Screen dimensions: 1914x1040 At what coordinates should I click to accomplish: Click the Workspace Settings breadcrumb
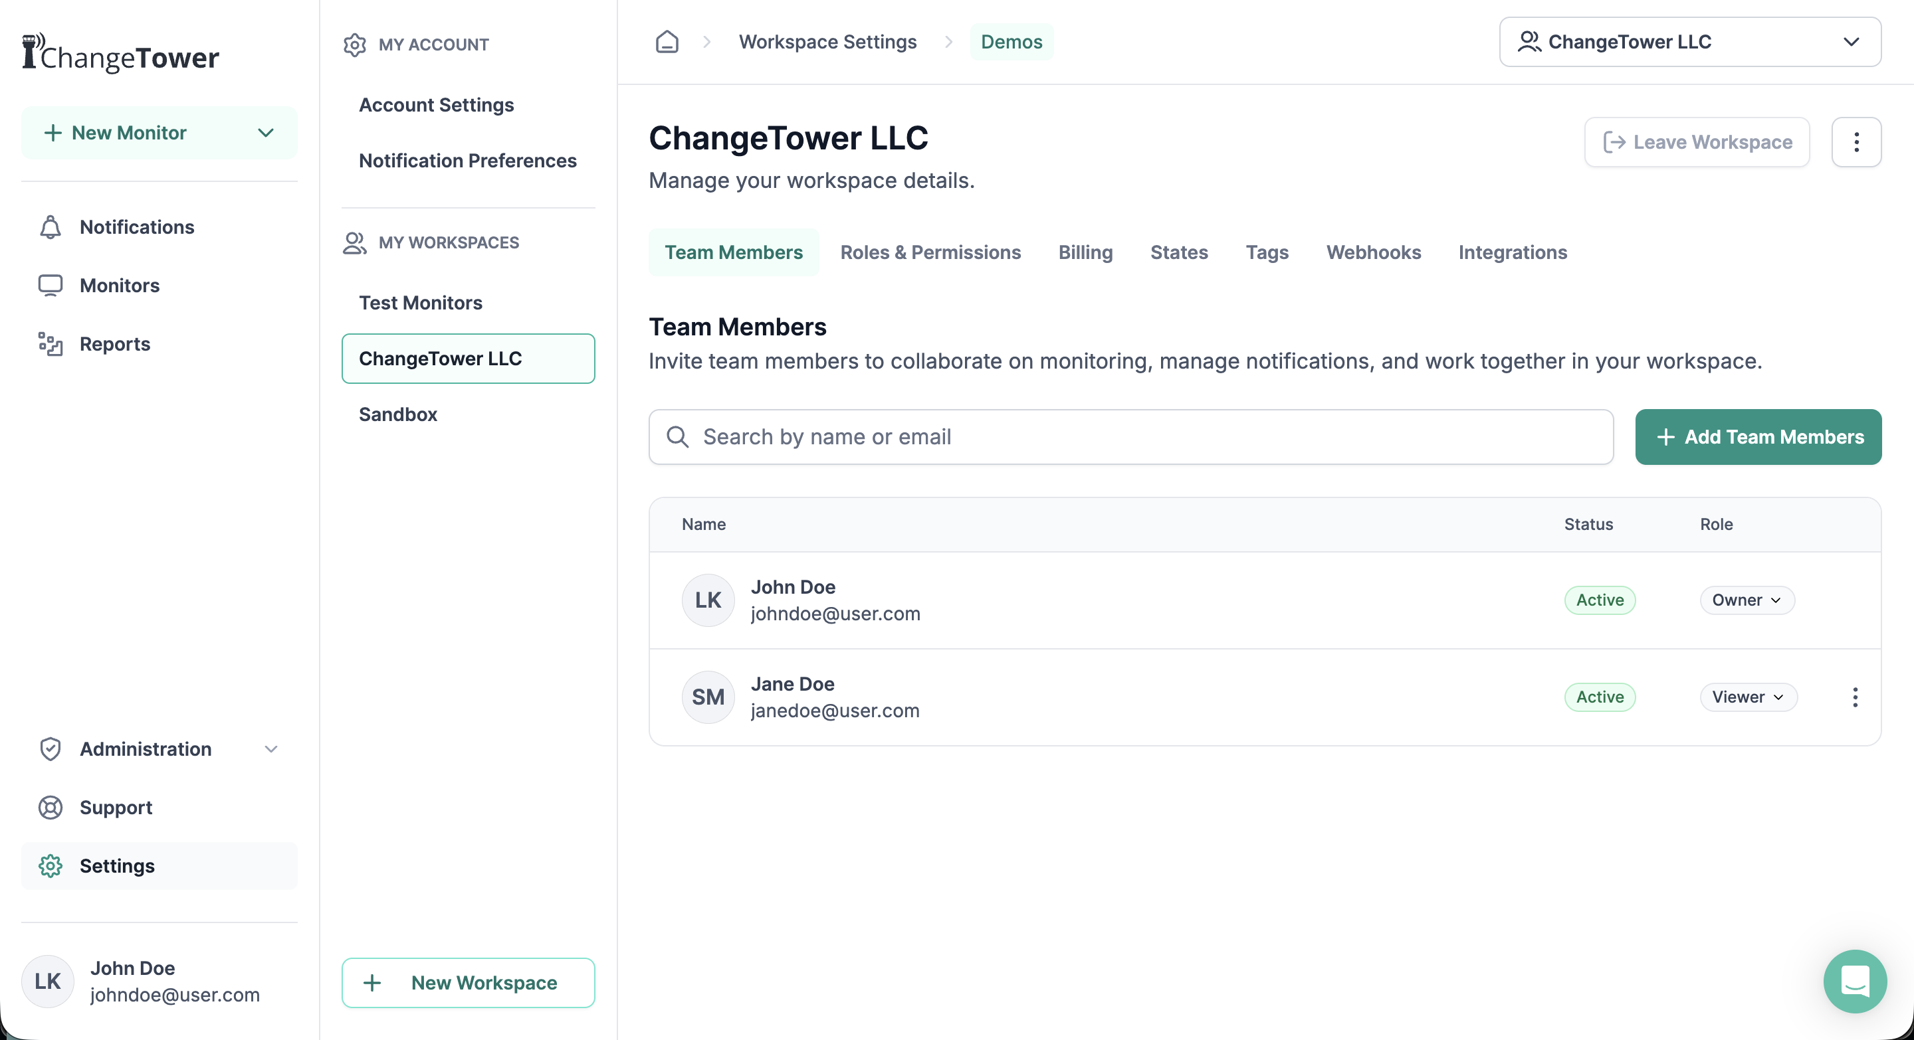[x=827, y=42]
